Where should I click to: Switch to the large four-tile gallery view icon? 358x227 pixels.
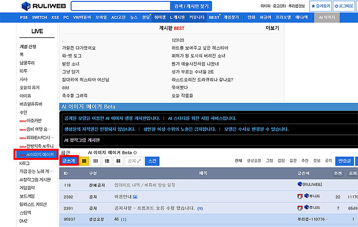118,161
